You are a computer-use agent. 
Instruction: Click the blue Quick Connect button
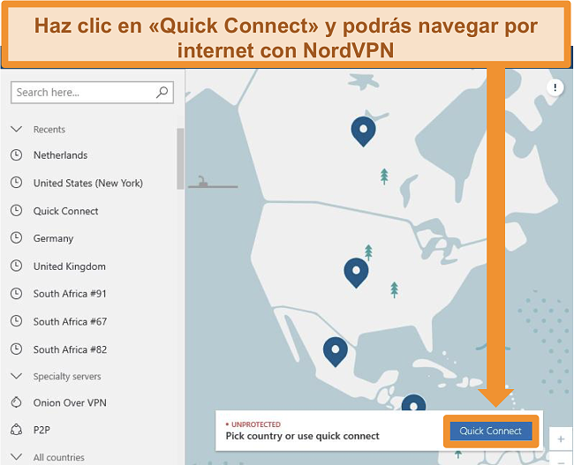pos(490,431)
